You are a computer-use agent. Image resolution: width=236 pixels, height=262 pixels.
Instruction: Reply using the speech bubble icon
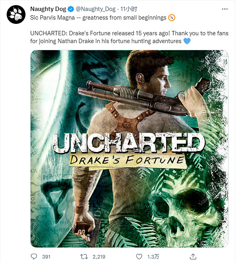[x=34, y=257]
